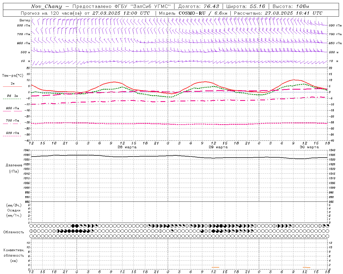The image size is (343, 274).
Task: Click the "(км)" unit under convective cloudiness
Action: pos(14,261)
